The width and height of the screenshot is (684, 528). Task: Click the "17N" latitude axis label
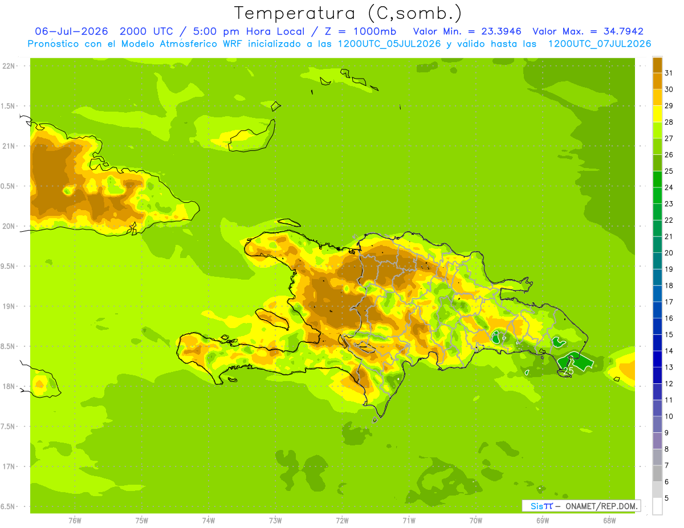coord(9,466)
